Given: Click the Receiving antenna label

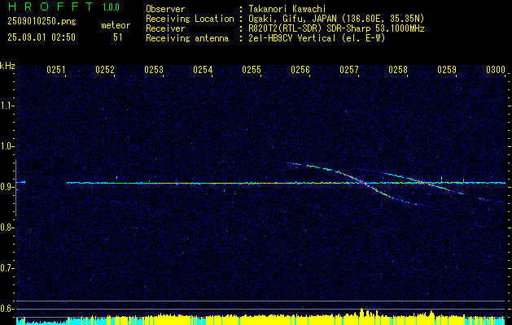Looking at the screenshot, I should click(187, 38).
